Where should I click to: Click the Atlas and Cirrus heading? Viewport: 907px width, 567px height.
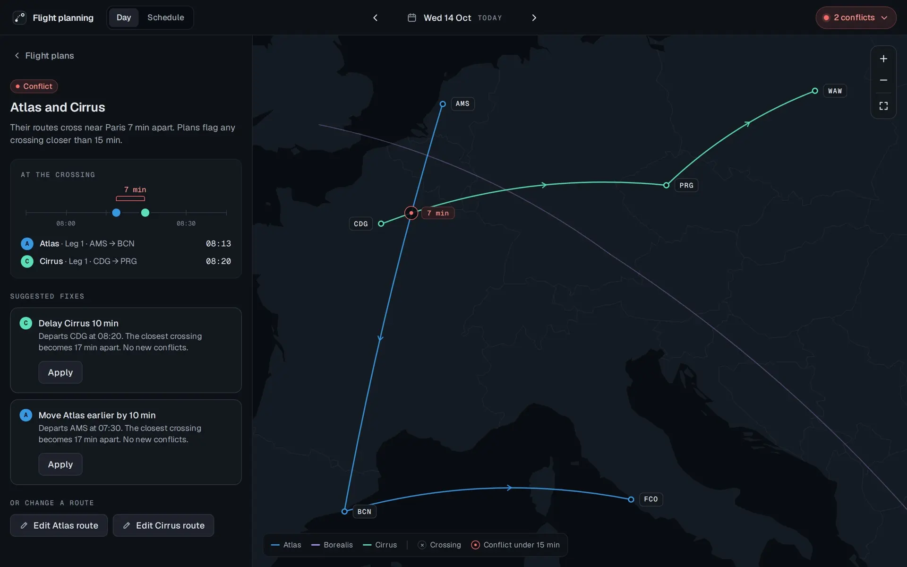pos(58,107)
